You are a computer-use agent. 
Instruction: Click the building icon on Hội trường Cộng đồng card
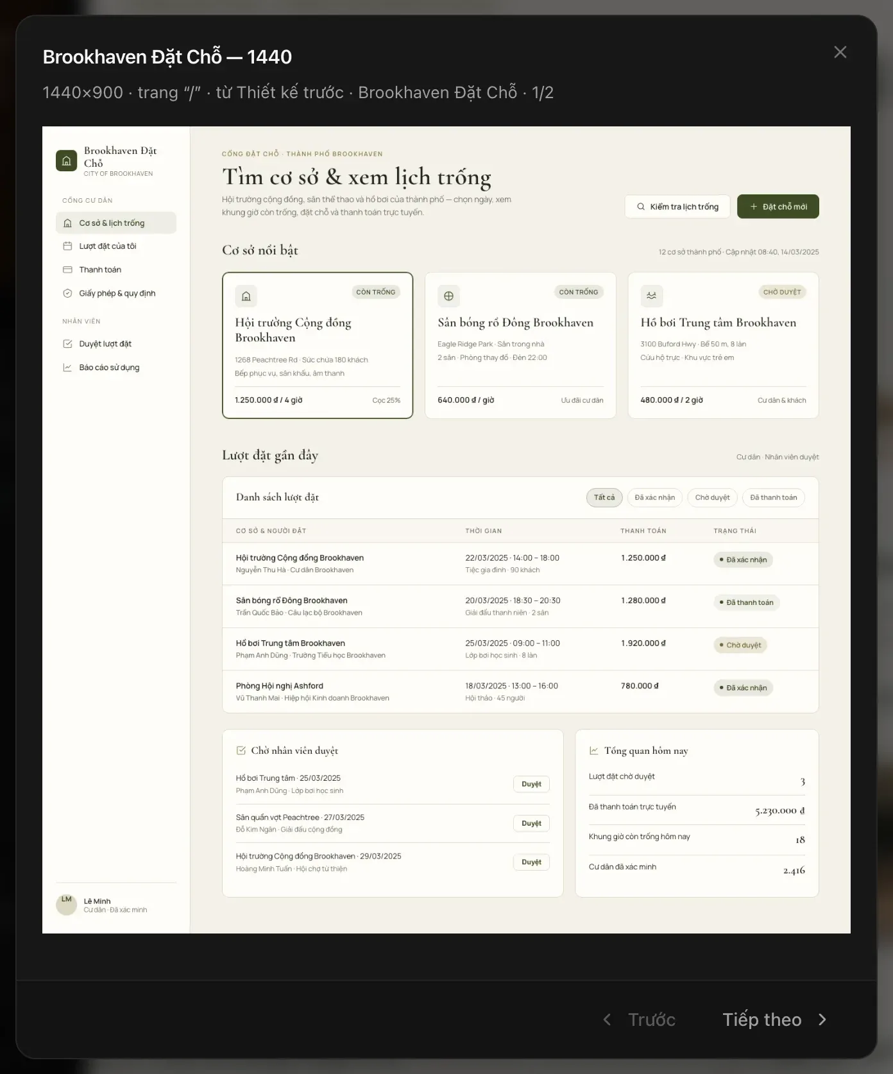click(246, 296)
